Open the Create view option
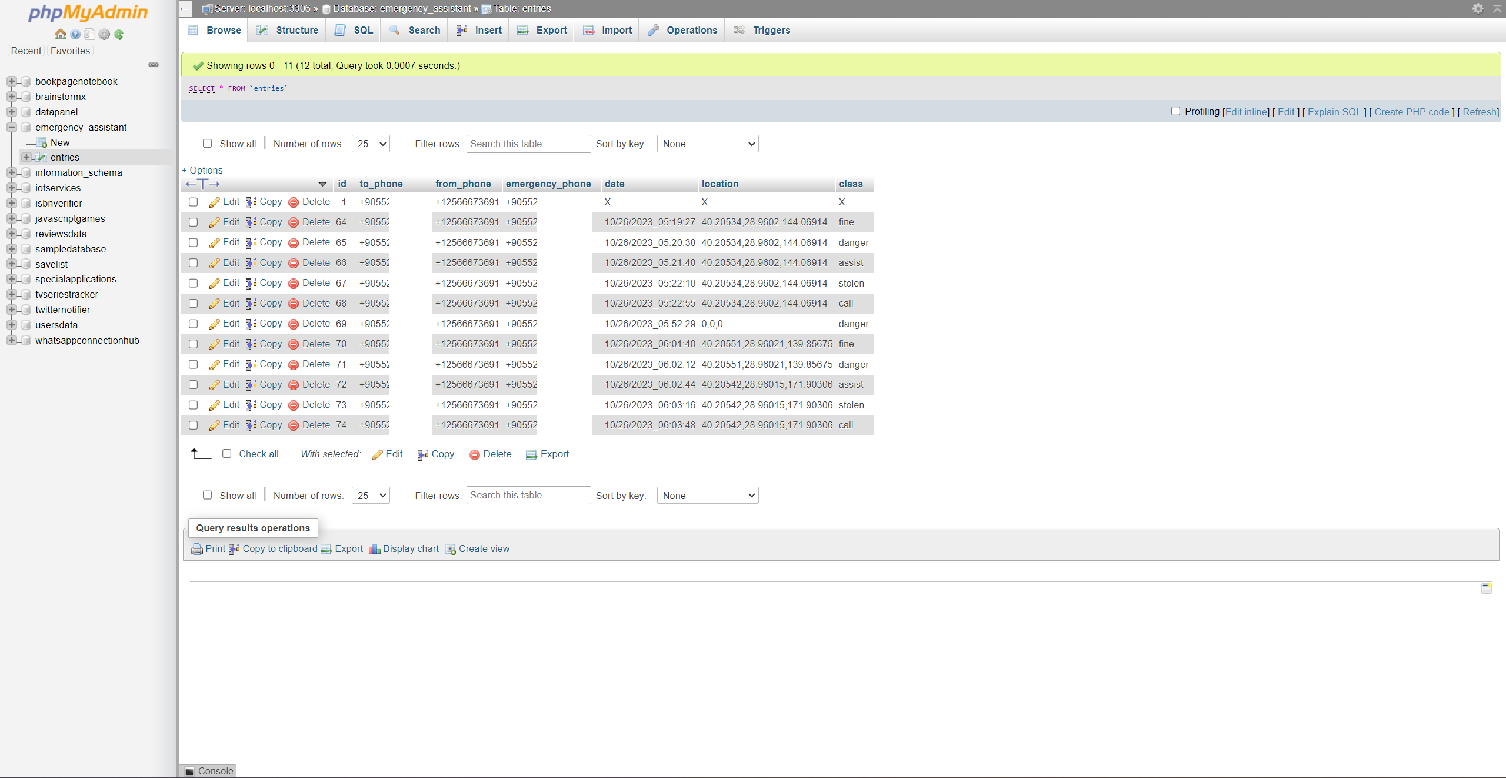This screenshot has height=778, width=1506. (484, 549)
